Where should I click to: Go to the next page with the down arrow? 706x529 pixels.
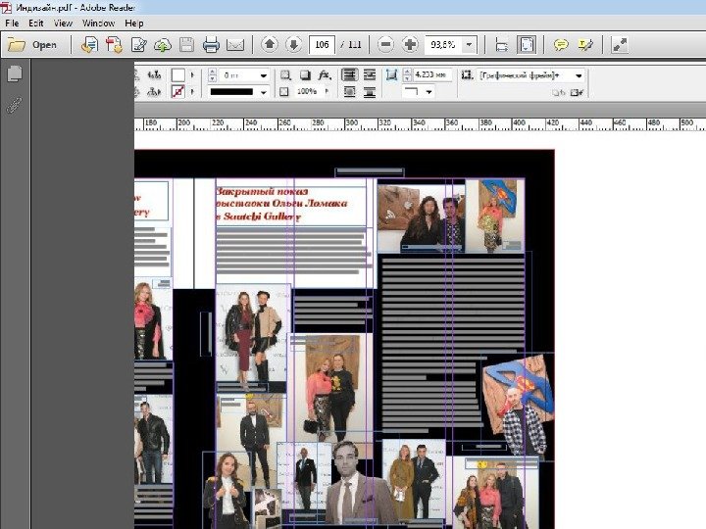[x=293, y=44]
